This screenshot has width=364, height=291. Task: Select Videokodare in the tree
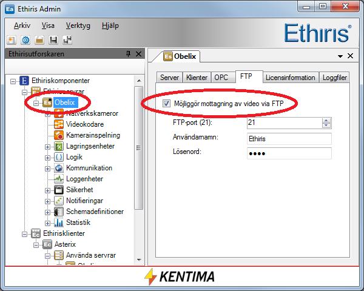coord(85,124)
